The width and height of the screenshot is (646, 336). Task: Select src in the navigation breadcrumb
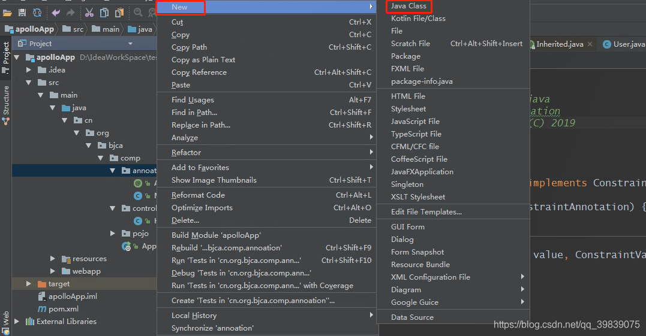(73, 29)
